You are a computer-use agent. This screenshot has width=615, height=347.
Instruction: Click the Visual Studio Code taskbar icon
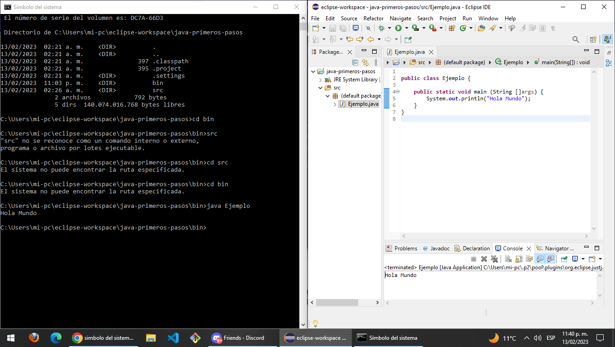coord(173,338)
